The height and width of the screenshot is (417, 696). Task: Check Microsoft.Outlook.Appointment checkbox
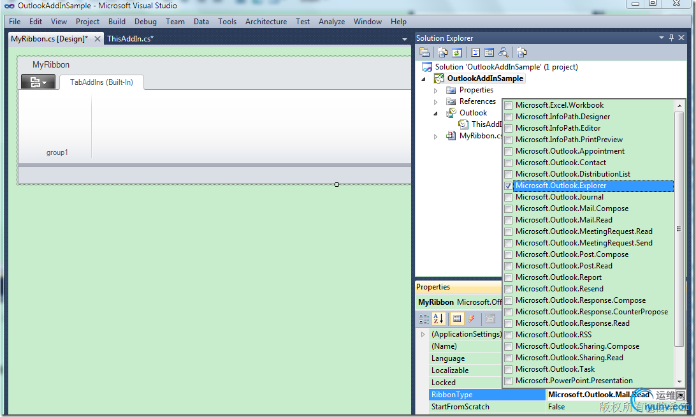[x=508, y=152]
